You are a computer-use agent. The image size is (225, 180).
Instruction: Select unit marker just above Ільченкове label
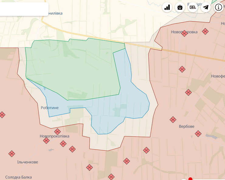pyautogui.click(x=12, y=154)
